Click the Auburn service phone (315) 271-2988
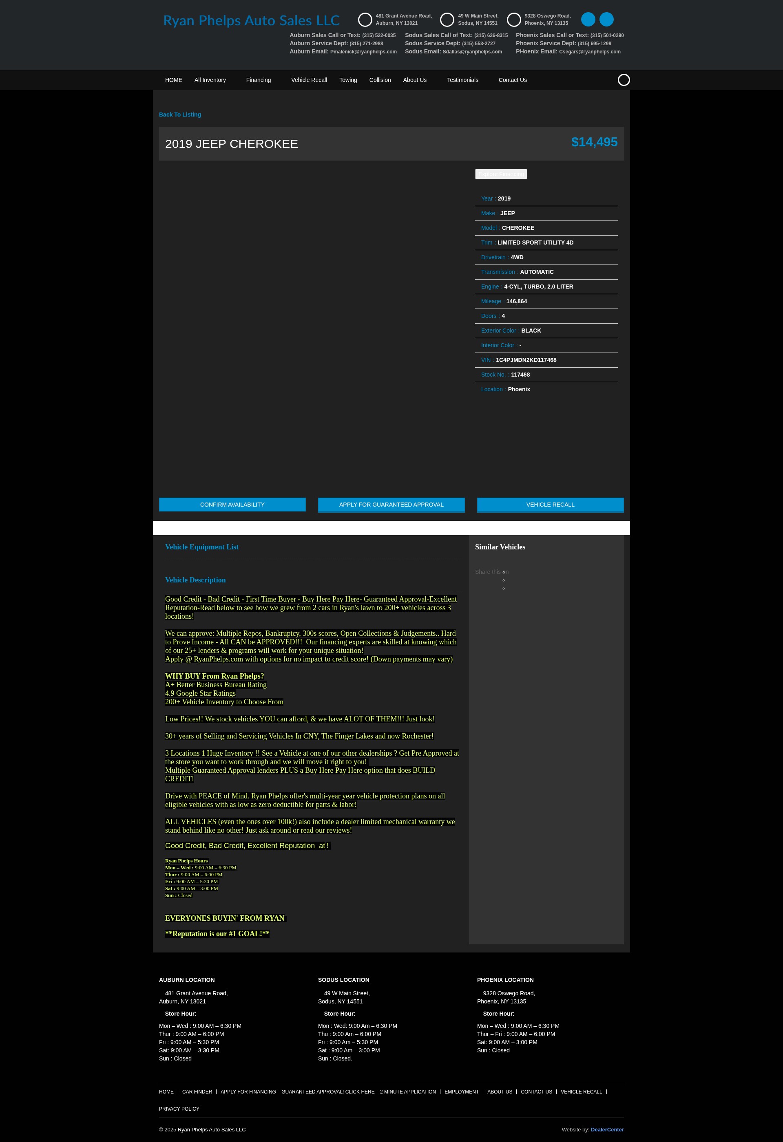Viewport: 783px width, 1142px height. pos(366,44)
